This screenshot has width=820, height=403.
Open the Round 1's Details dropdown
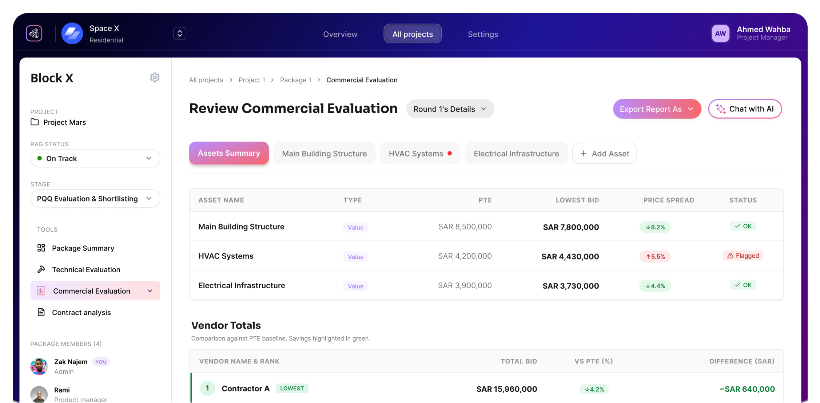tap(450, 109)
